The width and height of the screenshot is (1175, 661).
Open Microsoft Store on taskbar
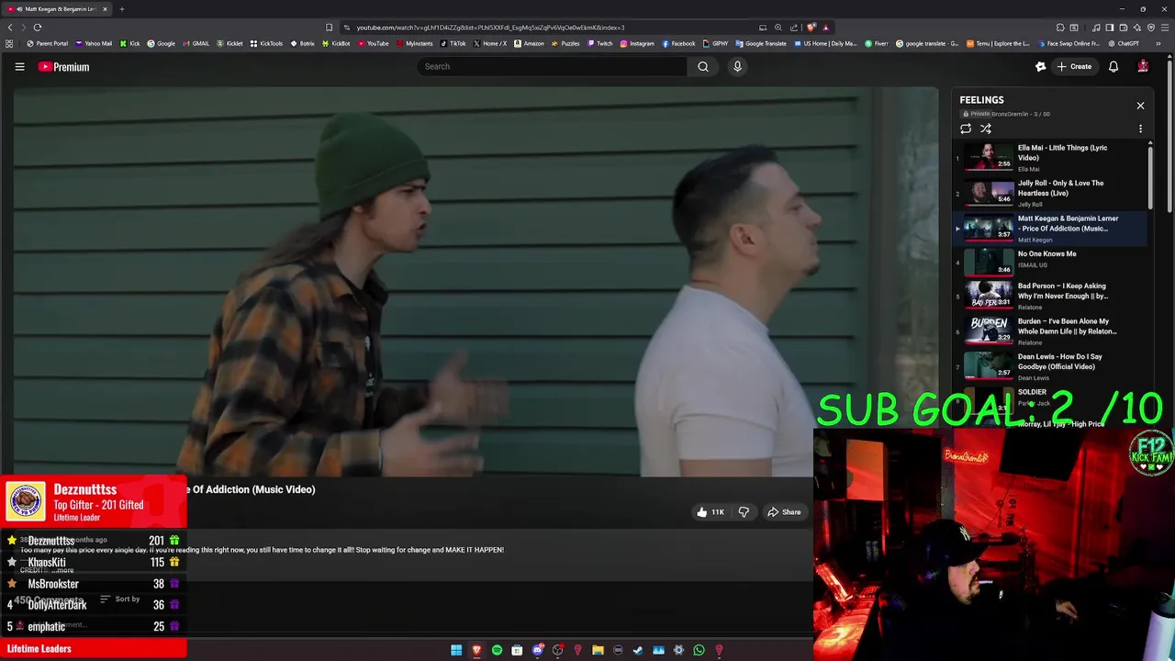(x=517, y=650)
